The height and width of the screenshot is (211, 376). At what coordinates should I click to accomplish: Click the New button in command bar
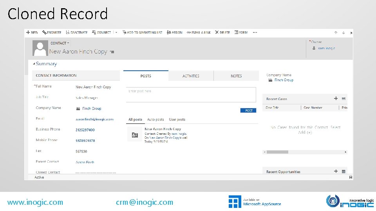[32, 32]
